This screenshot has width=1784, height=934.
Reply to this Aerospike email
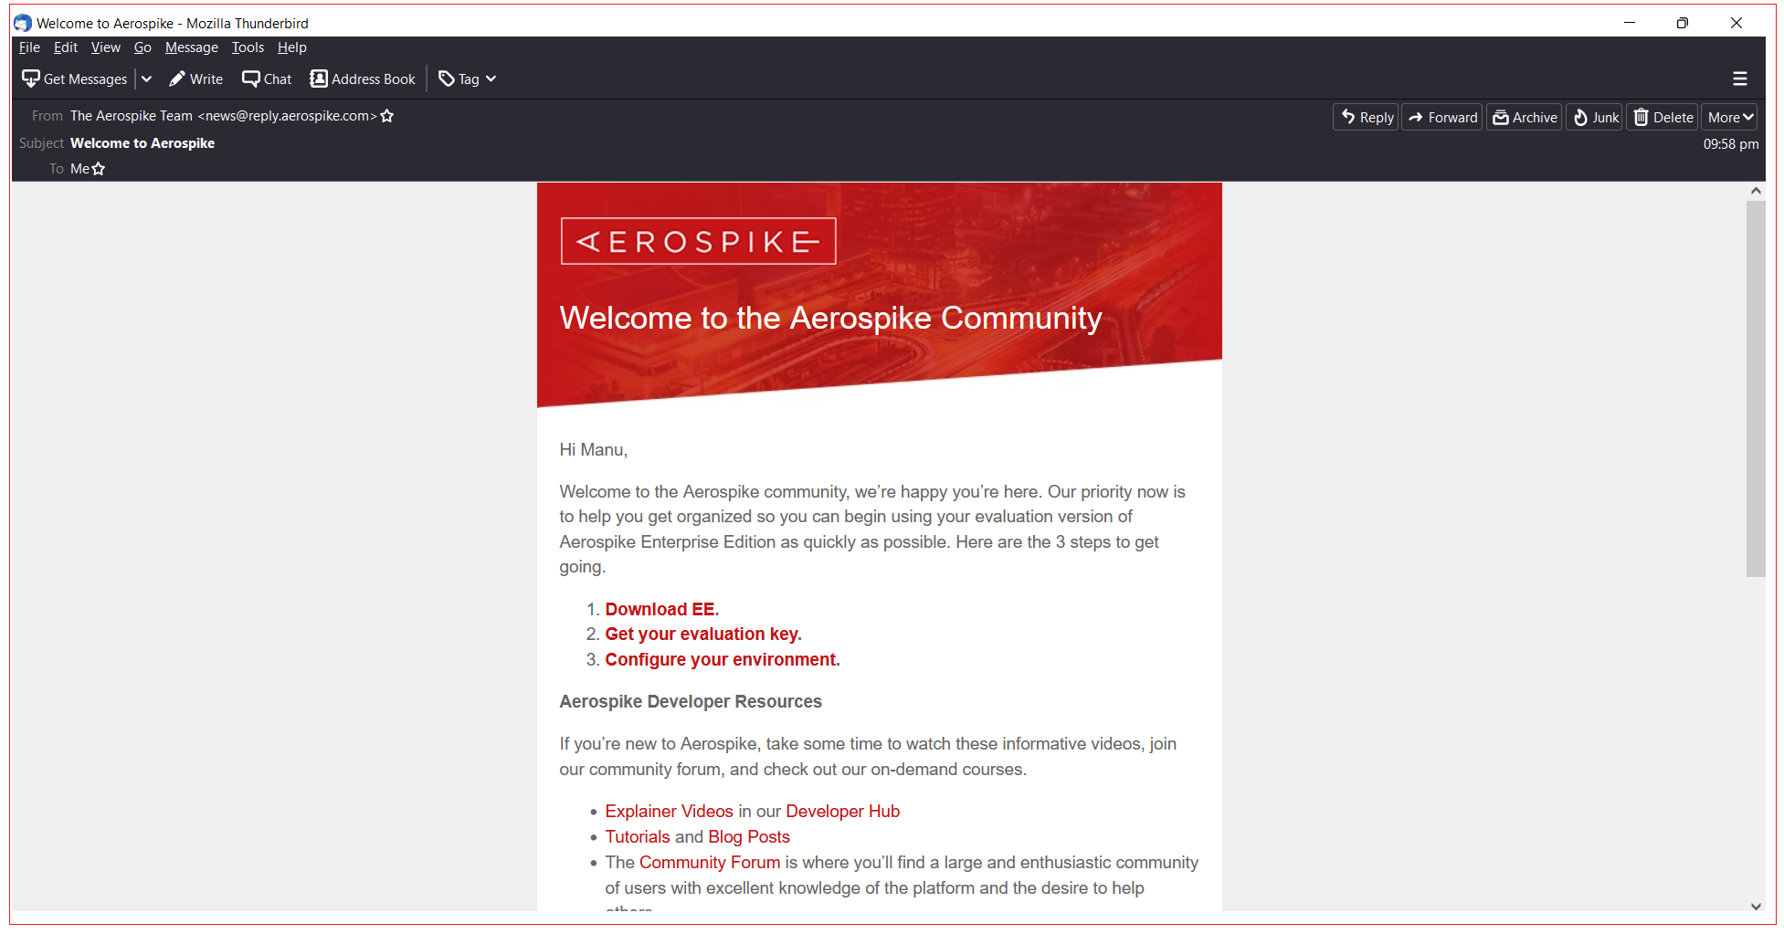(x=1367, y=117)
